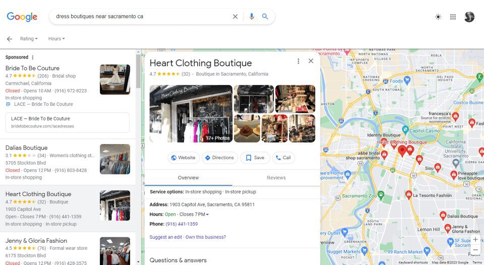Click the Sisu map pin
This screenshot has height=265, width=484.
coord(438,167)
